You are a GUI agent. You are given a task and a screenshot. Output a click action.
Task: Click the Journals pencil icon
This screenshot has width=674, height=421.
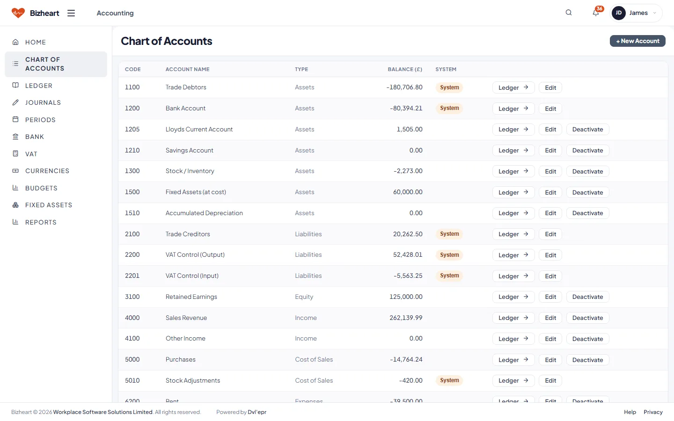coord(15,102)
